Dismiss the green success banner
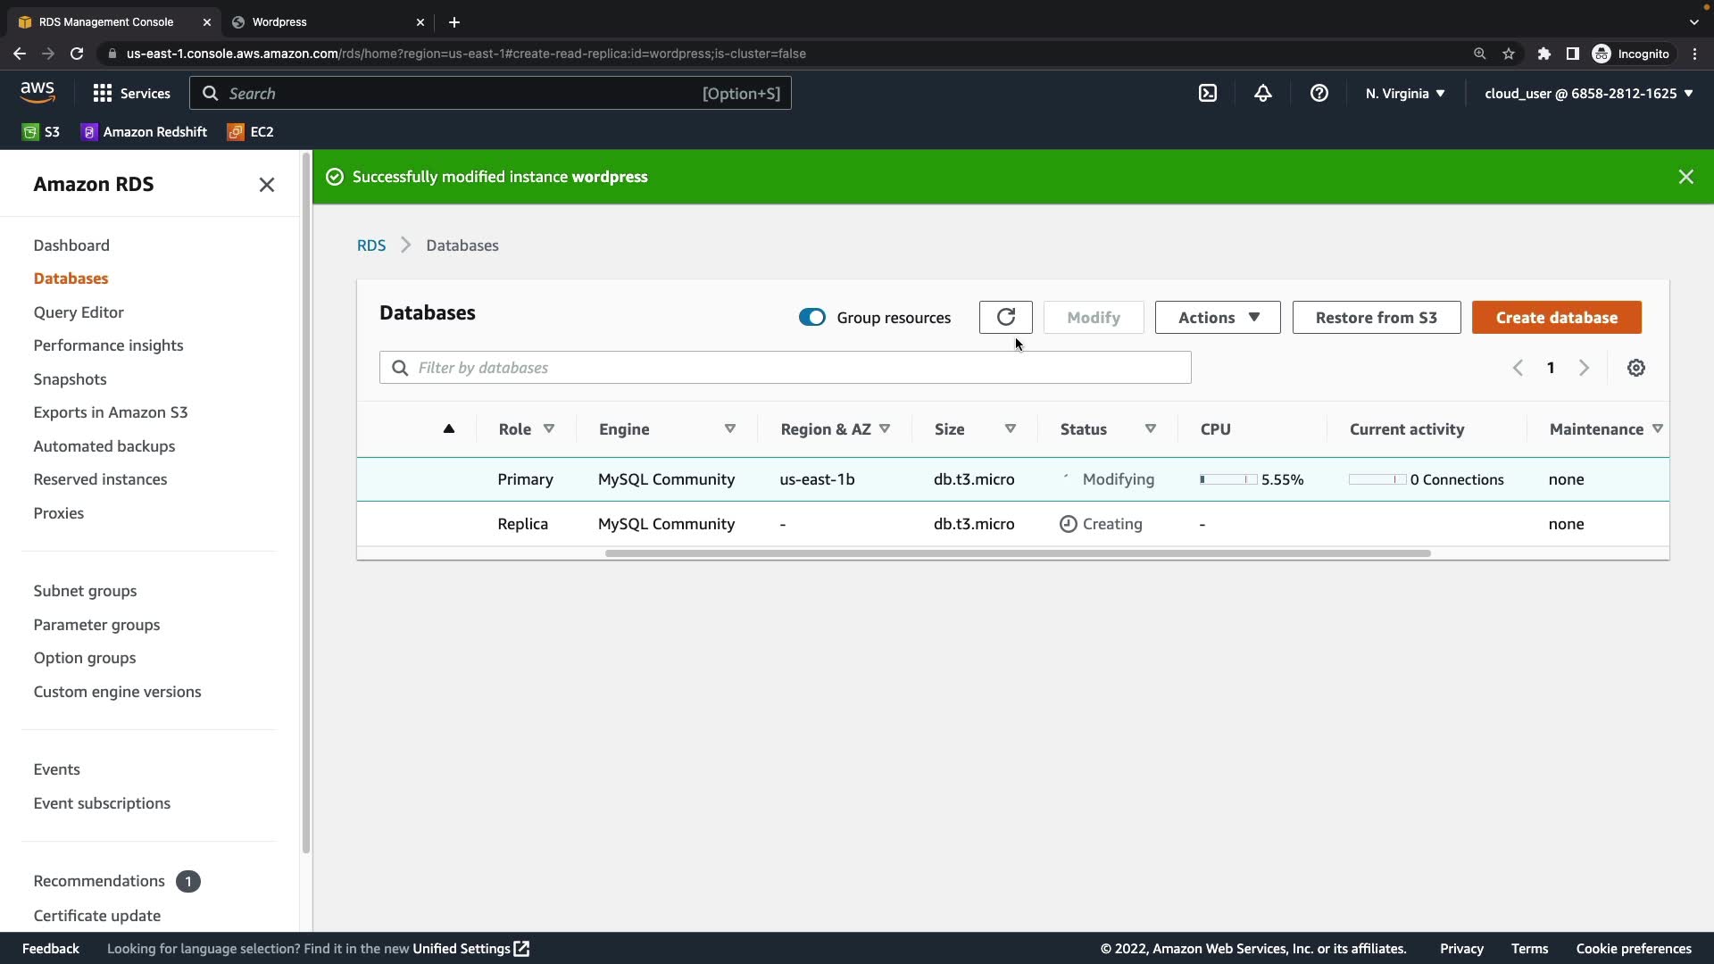1714x964 pixels. pos(1685,177)
